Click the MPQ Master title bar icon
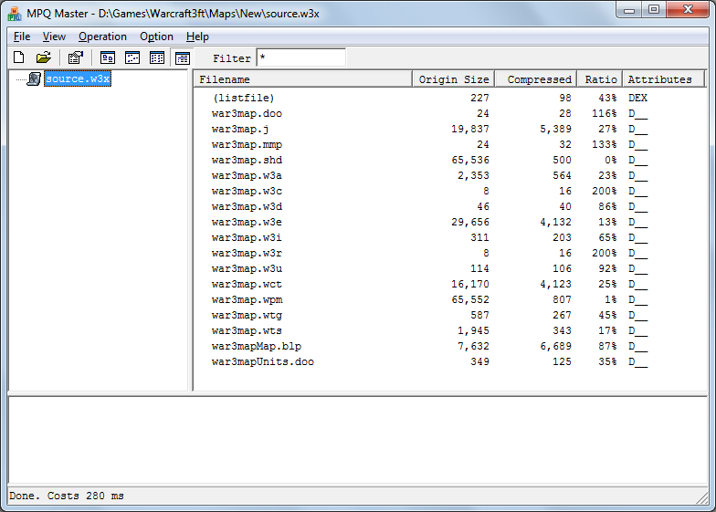This screenshot has width=716, height=512. [x=15, y=13]
